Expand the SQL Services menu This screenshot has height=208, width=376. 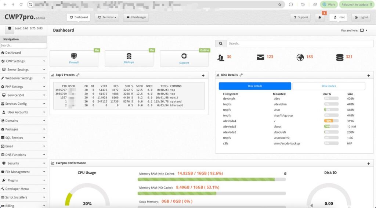pyautogui.click(x=23, y=138)
